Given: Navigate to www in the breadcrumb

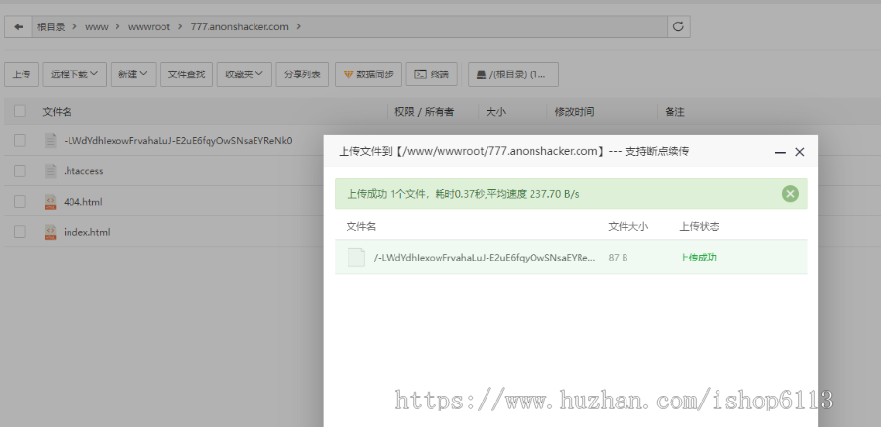Looking at the screenshot, I should coord(97,27).
